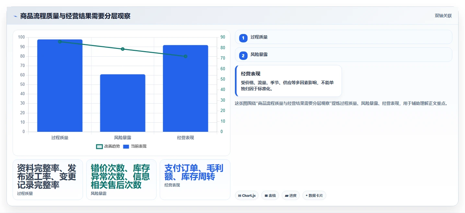Toggle the 当前表现 legend entry
Viewport: 465px width, 213px height.
point(134,146)
